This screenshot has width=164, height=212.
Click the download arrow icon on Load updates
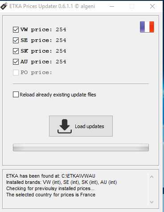[65, 126]
